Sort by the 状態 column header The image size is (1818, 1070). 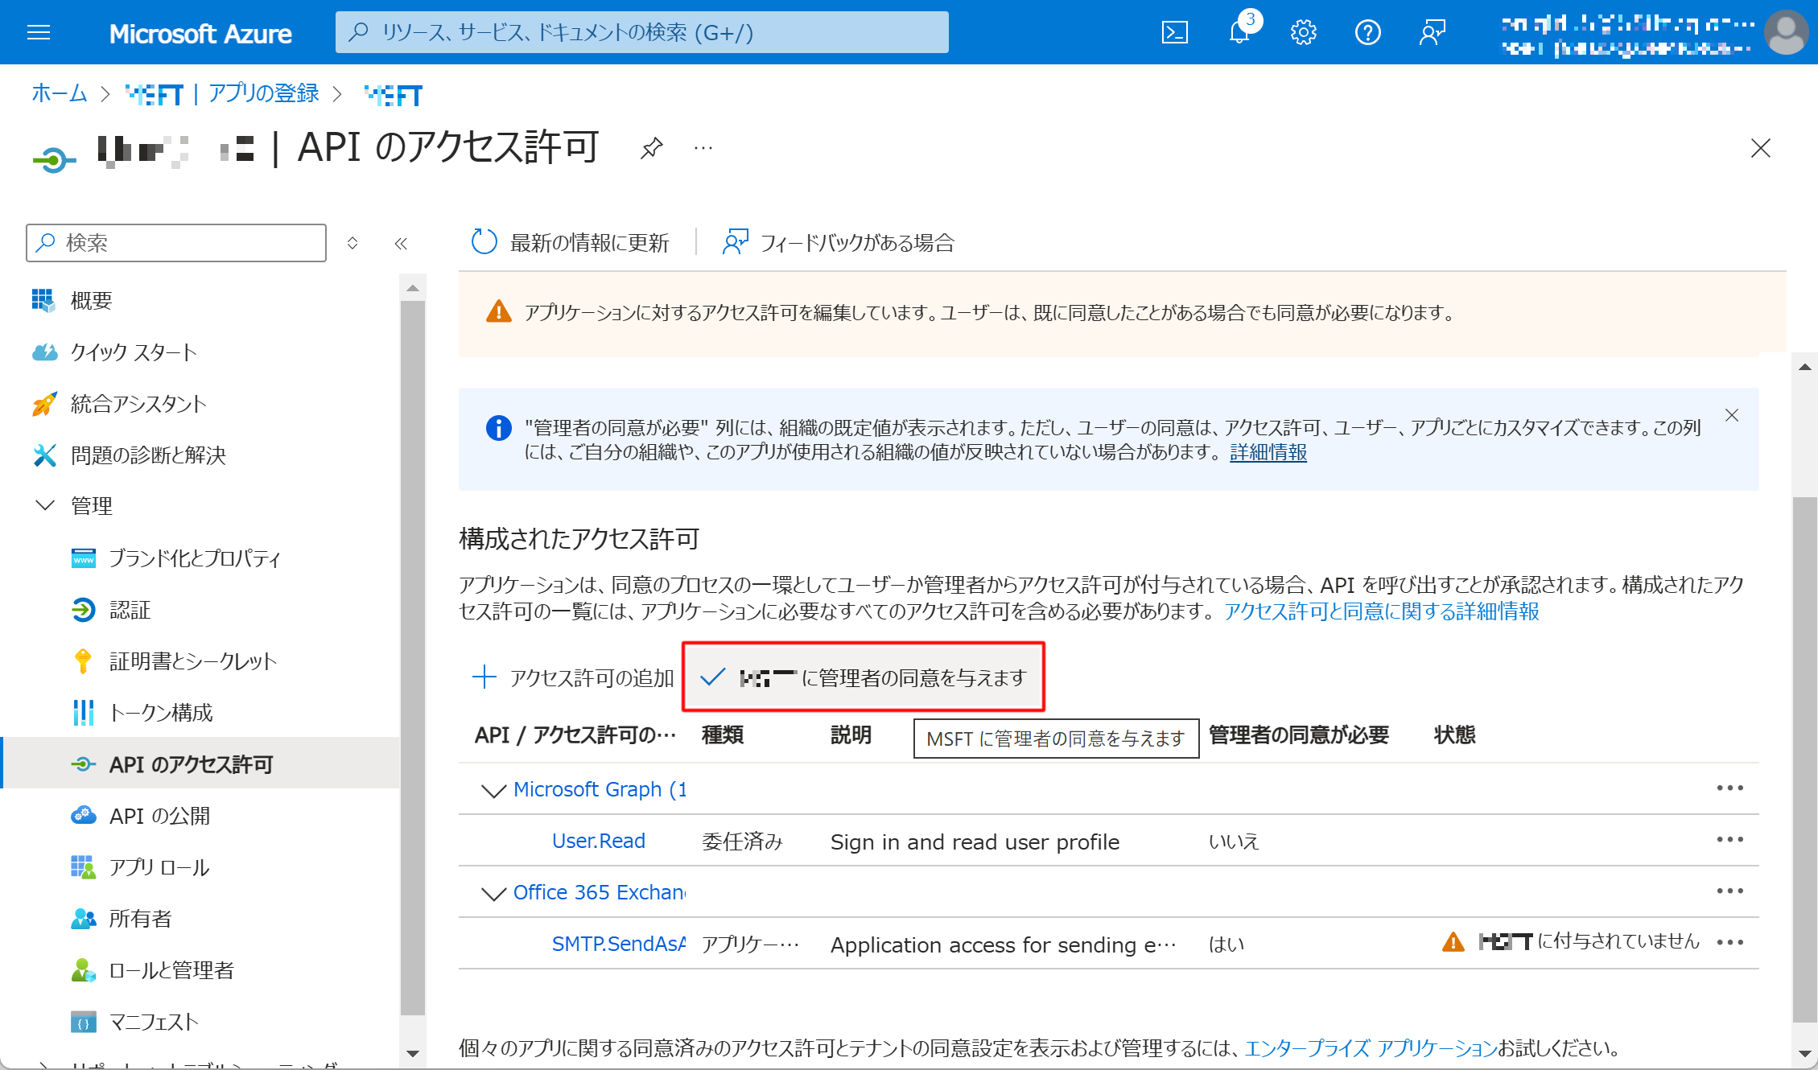point(1454,735)
